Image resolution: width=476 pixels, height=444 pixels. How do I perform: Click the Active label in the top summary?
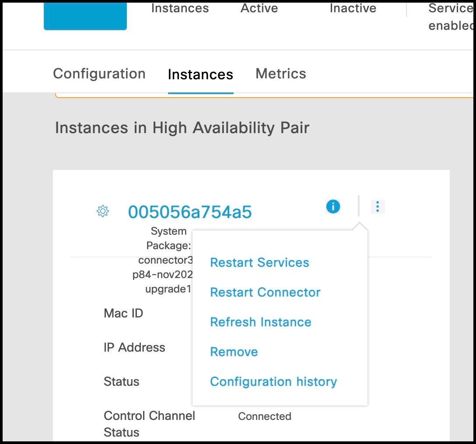[259, 8]
